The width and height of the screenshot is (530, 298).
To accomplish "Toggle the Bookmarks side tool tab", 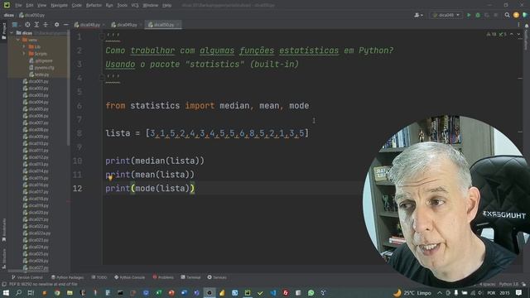I will (x=3, y=230).
